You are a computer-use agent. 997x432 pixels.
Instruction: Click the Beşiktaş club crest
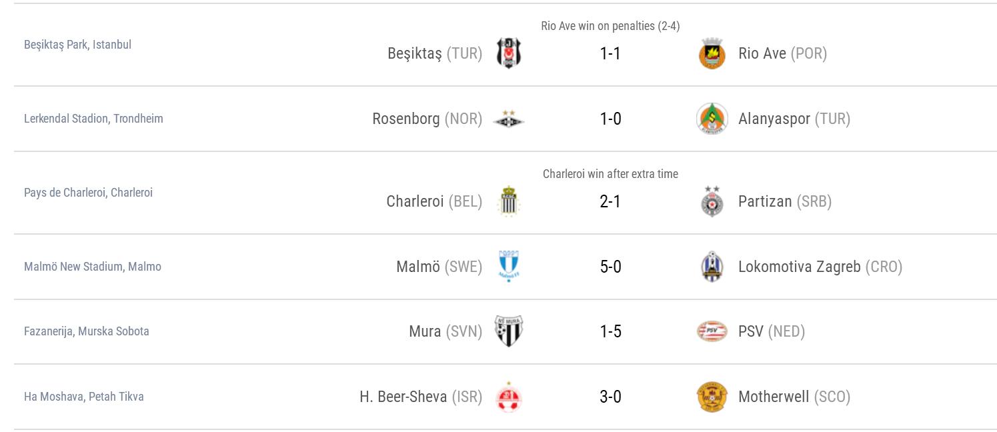click(x=509, y=53)
